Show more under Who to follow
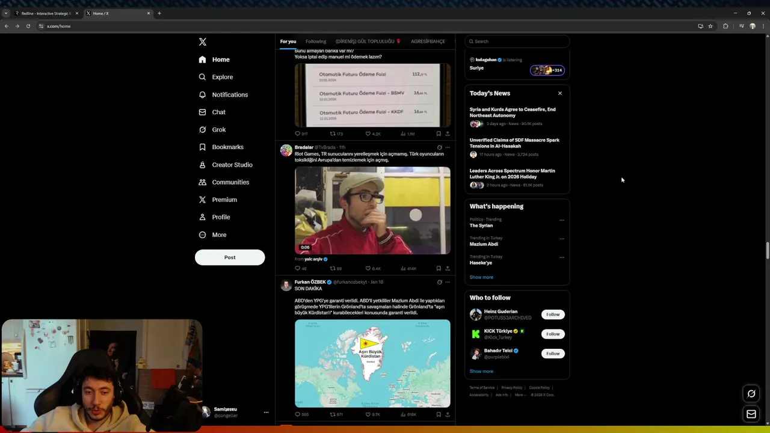The width and height of the screenshot is (770, 433). click(x=481, y=371)
